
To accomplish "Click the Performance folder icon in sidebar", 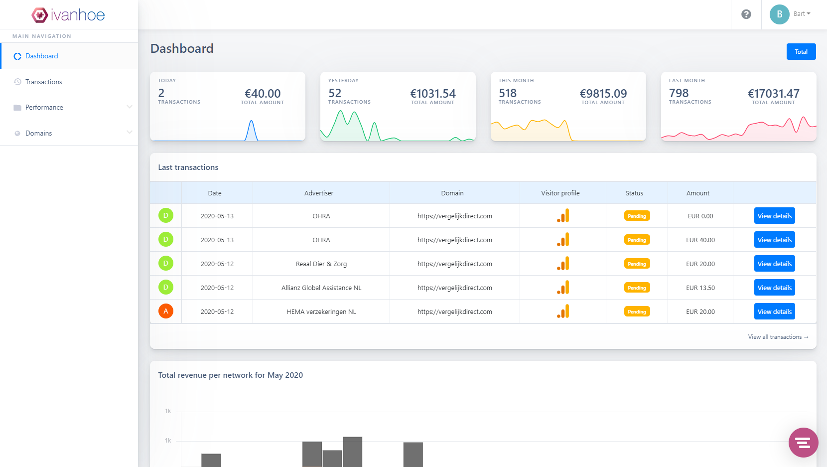I will pyautogui.click(x=17, y=108).
